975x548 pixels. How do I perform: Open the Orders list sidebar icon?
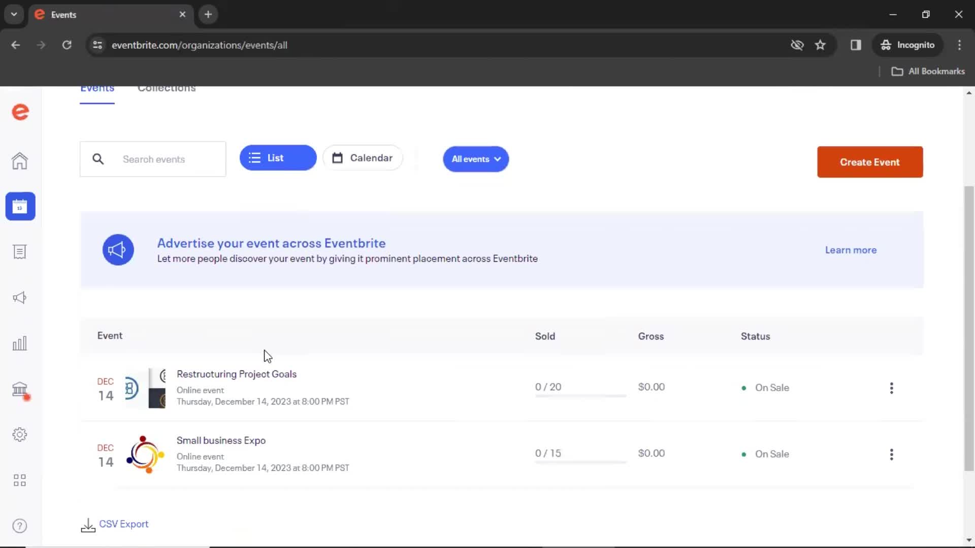[x=20, y=252]
